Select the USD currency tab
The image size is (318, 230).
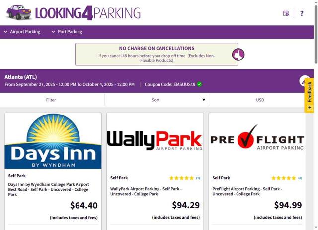tap(260, 100)
